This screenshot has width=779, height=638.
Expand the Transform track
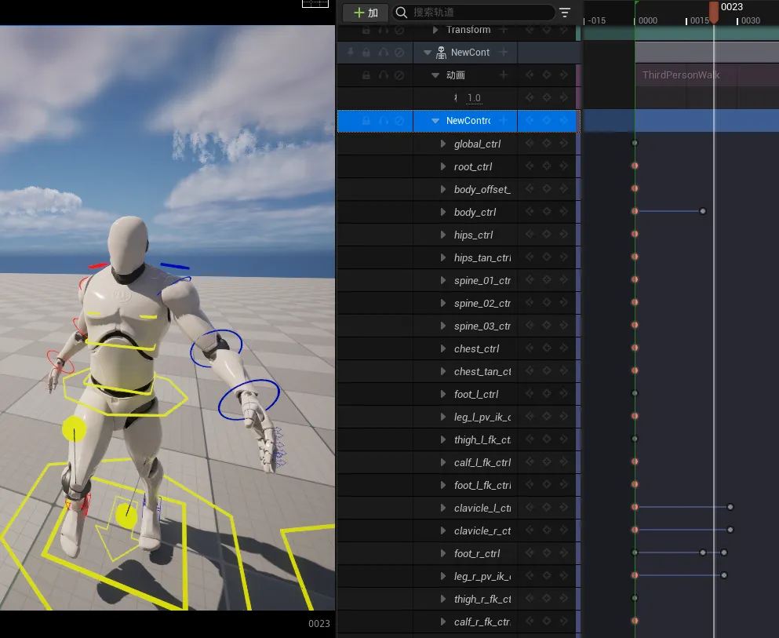pos(436,30)
